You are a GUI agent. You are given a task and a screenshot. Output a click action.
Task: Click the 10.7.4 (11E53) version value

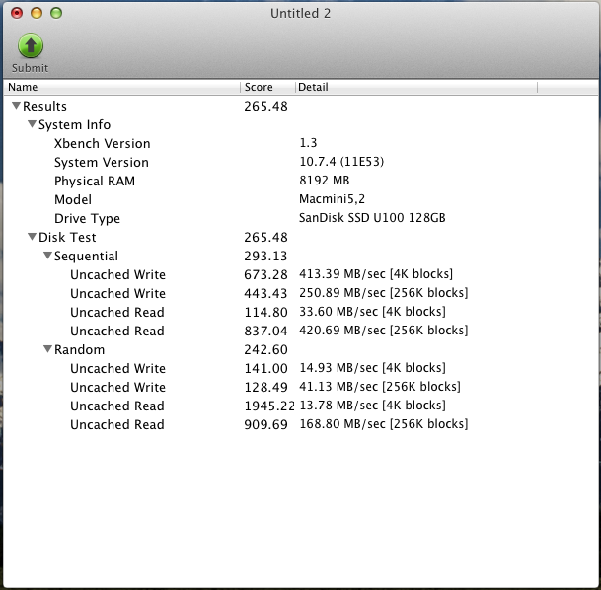[341, 161]
